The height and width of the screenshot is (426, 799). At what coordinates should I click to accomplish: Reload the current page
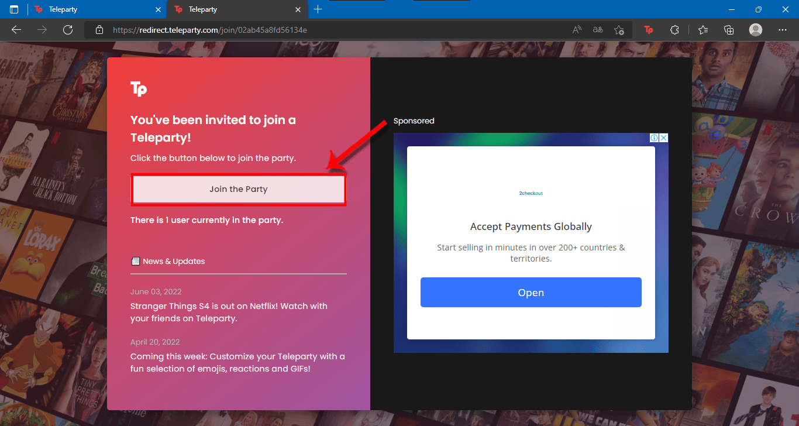[68, 30]
